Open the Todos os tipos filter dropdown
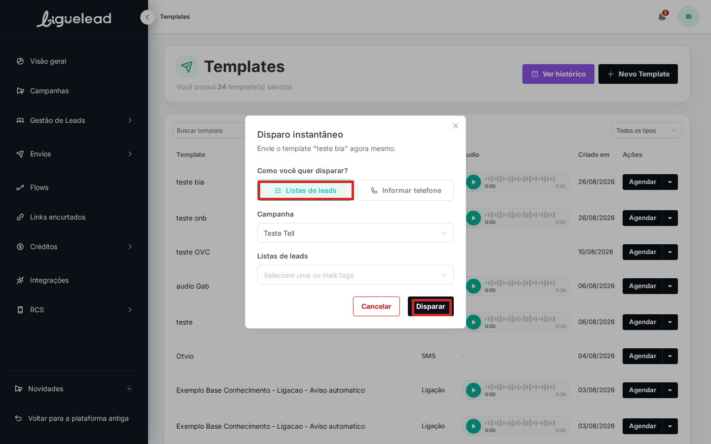711x444 pixels. point(646,131)
